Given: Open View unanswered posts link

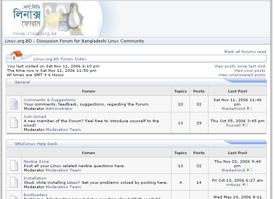Looking at the screenshot, I should (242, 75).
